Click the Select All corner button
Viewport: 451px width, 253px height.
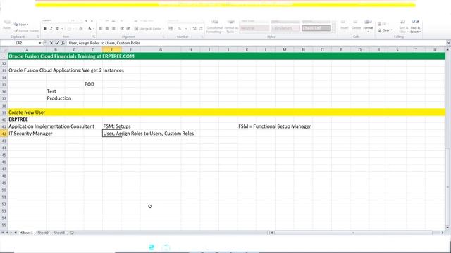click(4, 50)
